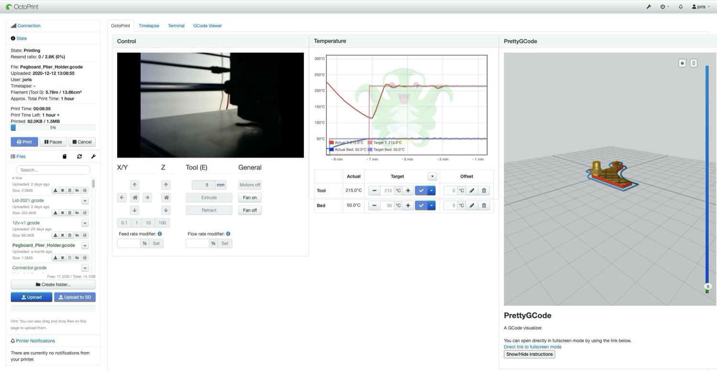Click the Retract button
The width and height of the screenshot is (717, 372).
[x=209, y=210]
